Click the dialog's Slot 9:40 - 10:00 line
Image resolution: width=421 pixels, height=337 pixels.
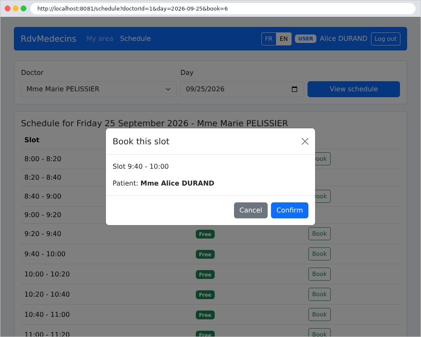(140, 167)
